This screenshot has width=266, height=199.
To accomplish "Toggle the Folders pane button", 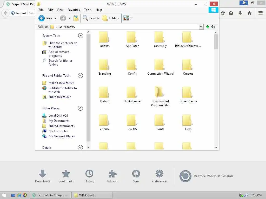I will click(x=110, y=18).
